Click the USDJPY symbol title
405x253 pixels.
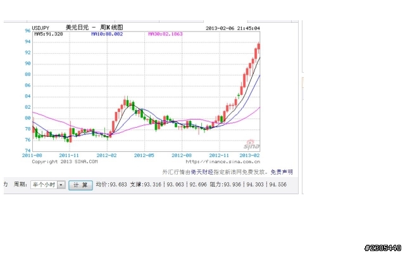coord(40,28)
